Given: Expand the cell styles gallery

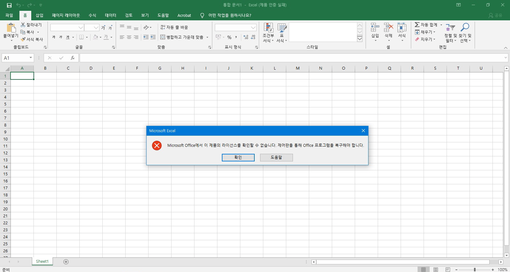Looking at the screenshot, I should pyautogui.click(x=360, y=39).
